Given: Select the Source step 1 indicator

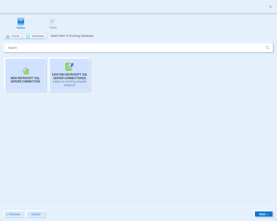Looking at the screenshot, I should click(21, 22).
